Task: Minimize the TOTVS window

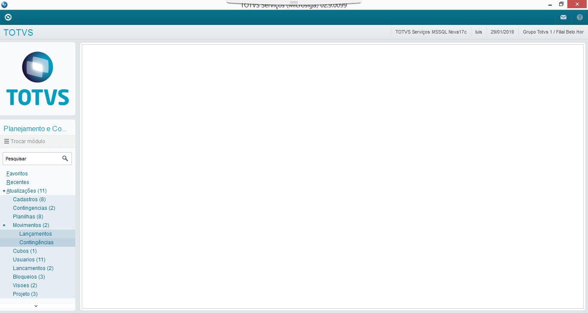Action: pyautogui.click(x=550, y=4)
